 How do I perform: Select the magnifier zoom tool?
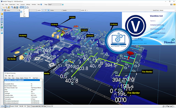pyautogui.click(x=25, y=7)
